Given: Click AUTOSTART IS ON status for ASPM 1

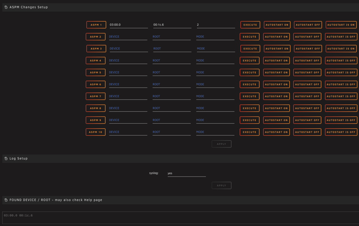Looking at the screenshot, I should tap(341, 25).
